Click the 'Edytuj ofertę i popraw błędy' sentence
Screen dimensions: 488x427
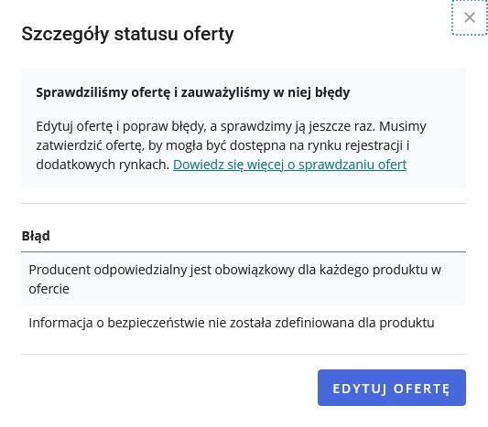pyautogui.click(x=204, y=126)
